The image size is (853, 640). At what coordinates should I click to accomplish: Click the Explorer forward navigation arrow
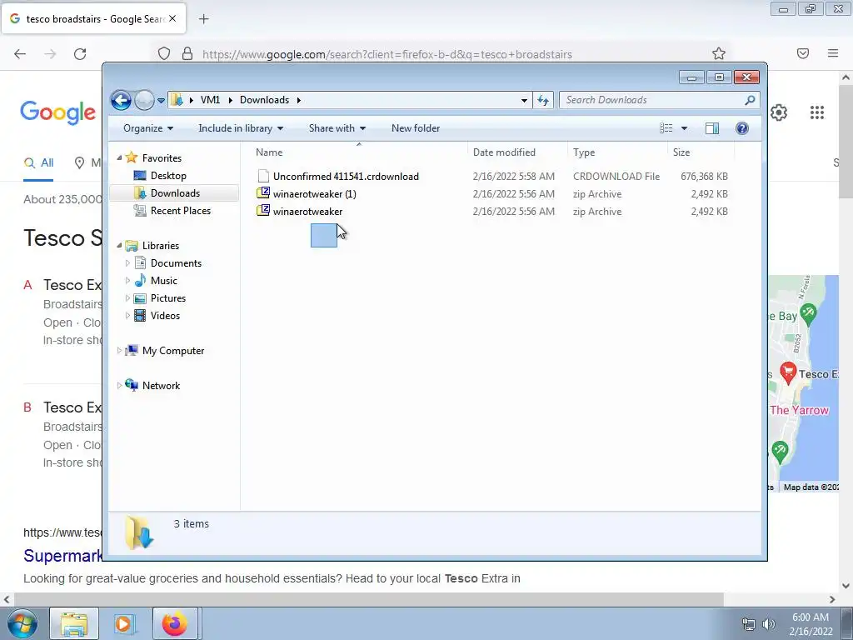(x=144, y=100)
